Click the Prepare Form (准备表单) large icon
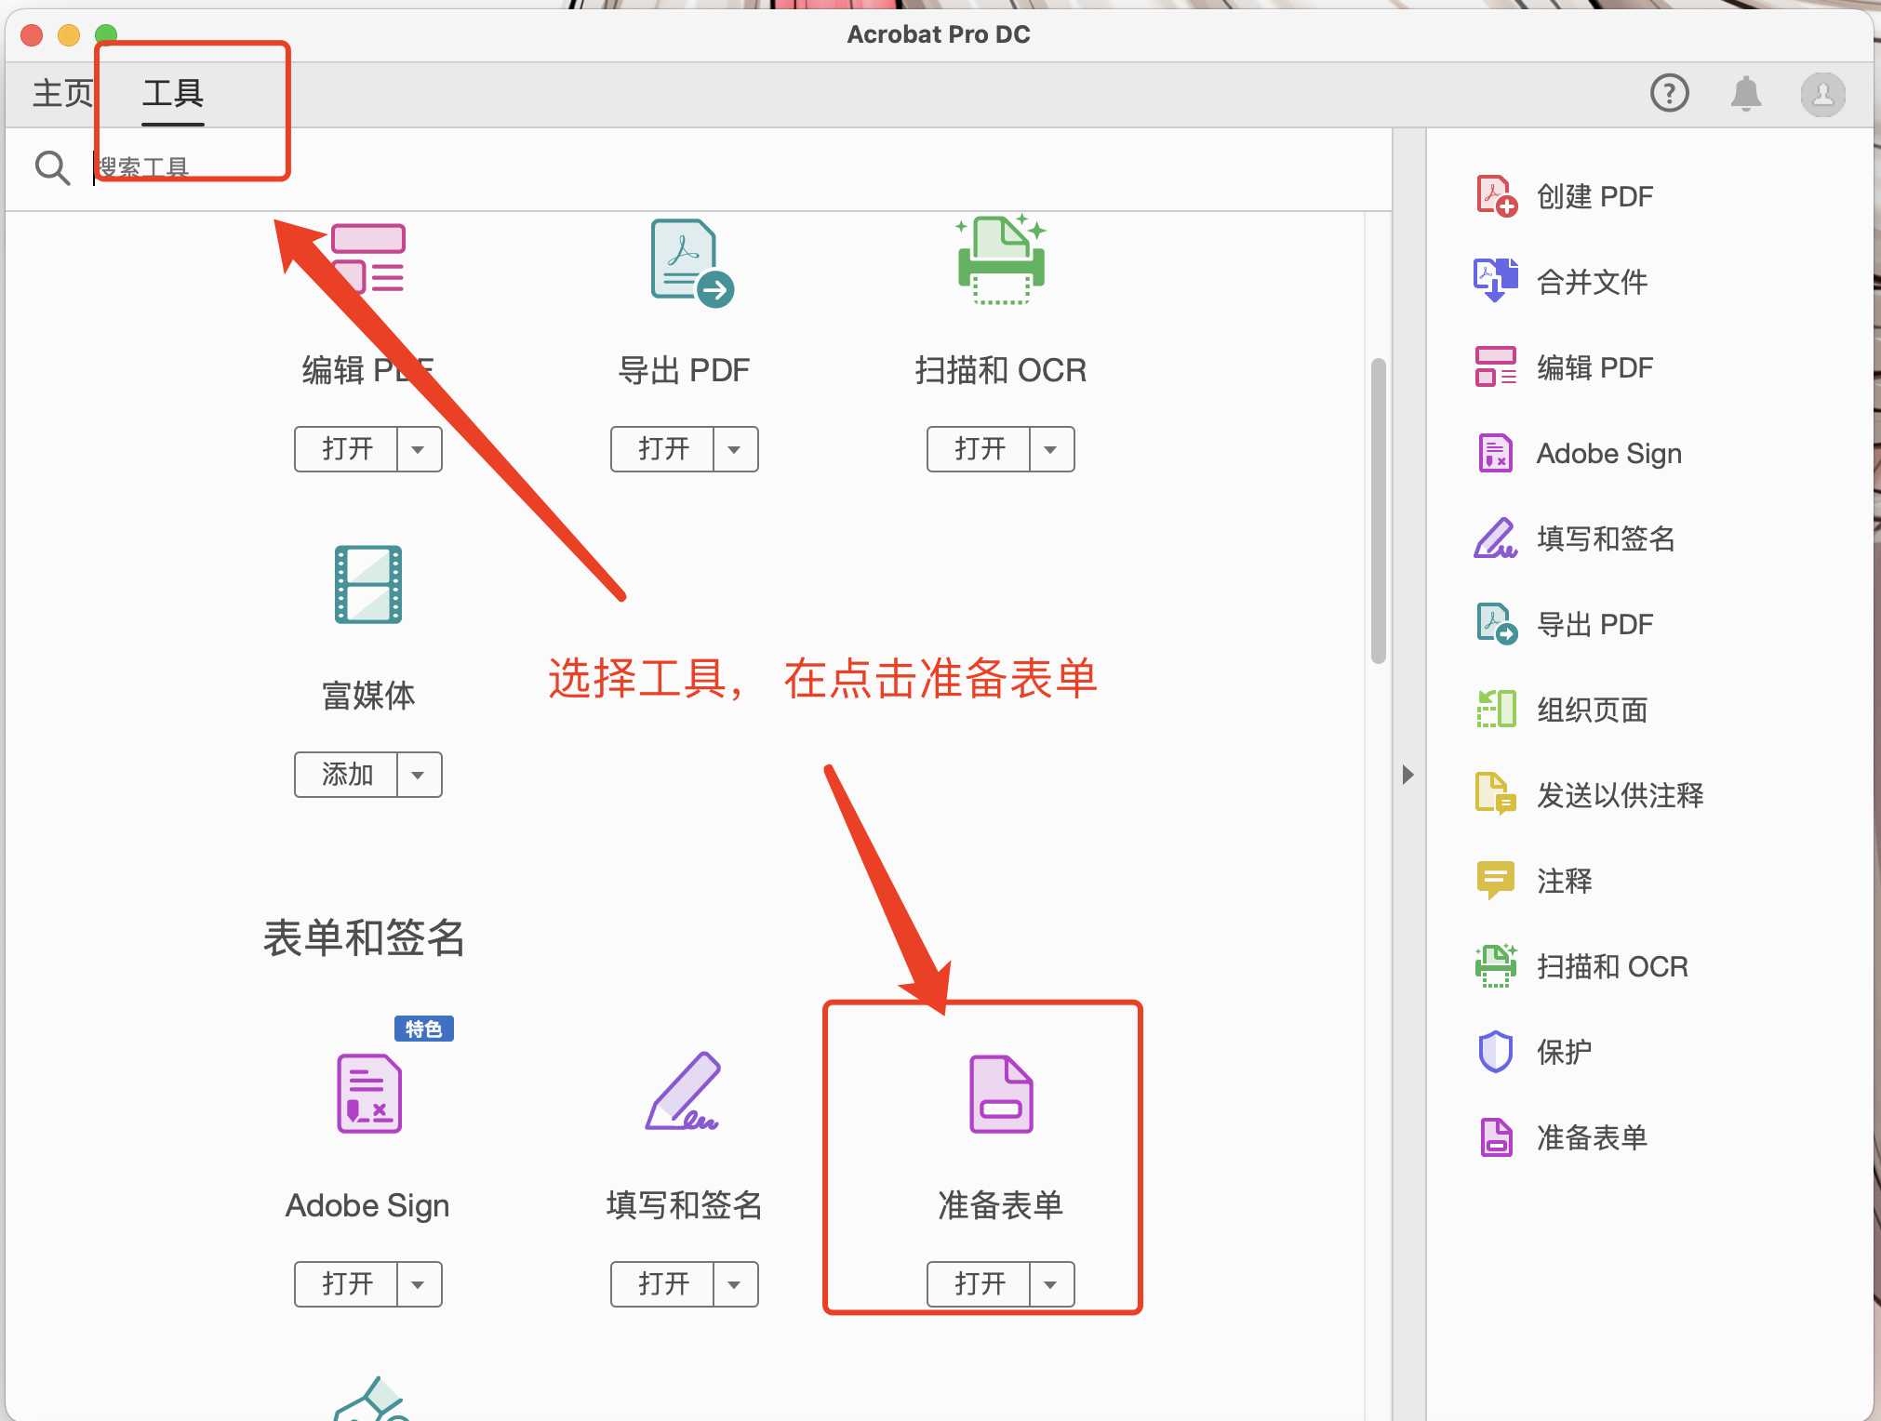1881x1421 pixels. click(x=1000, y=1094)
